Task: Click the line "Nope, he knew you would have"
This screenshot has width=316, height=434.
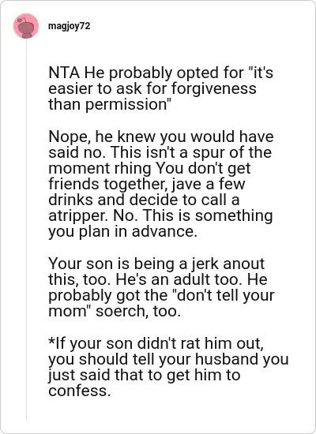Action: point(161,137)
